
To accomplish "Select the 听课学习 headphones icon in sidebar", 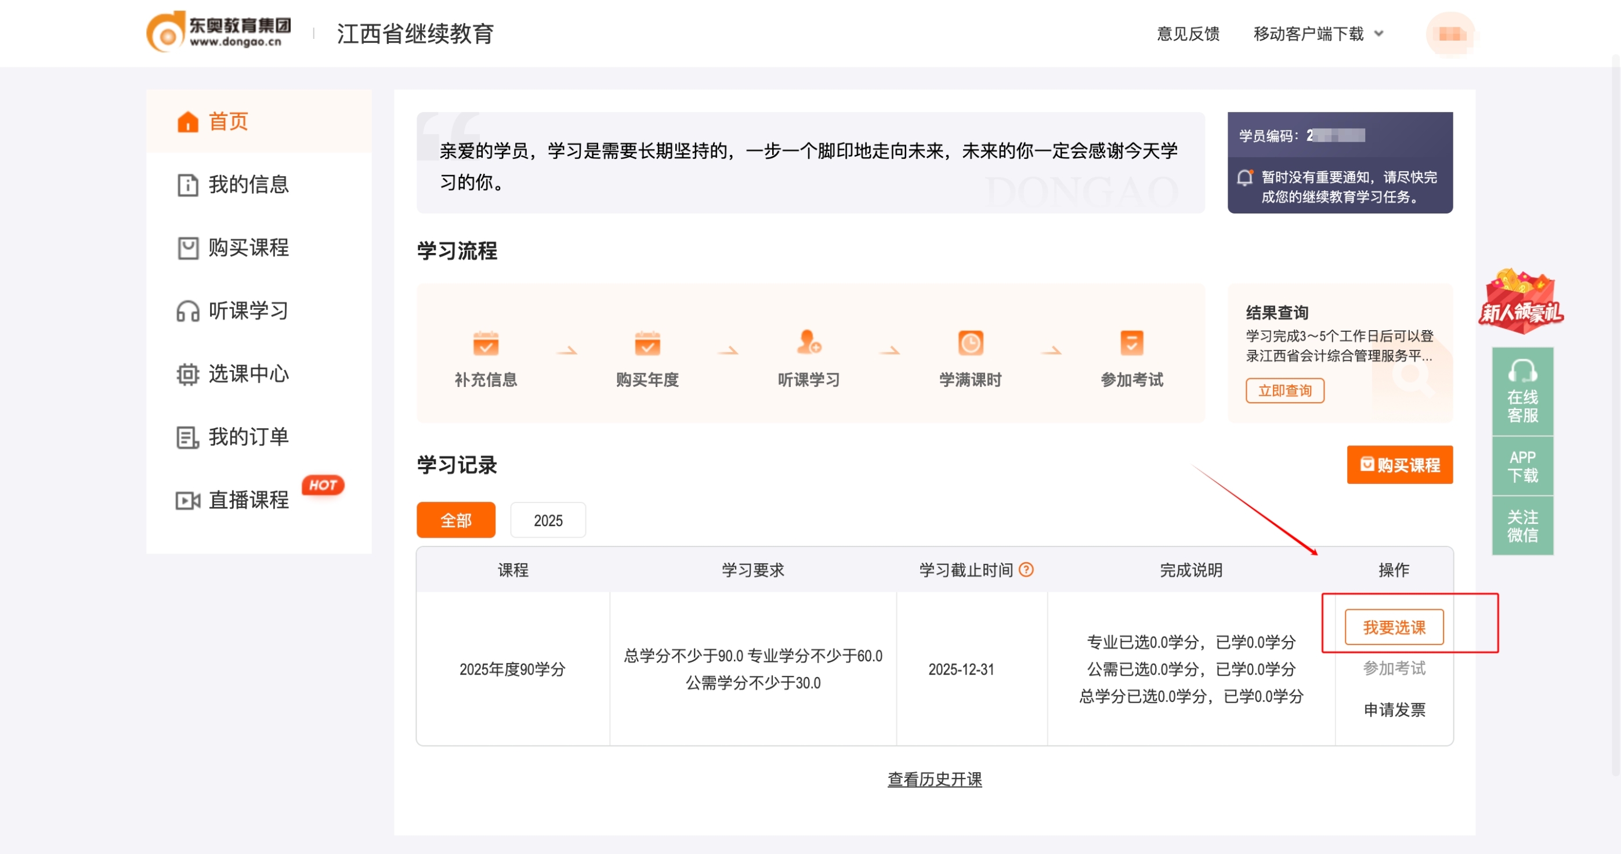I will click(x=187, y=311).
